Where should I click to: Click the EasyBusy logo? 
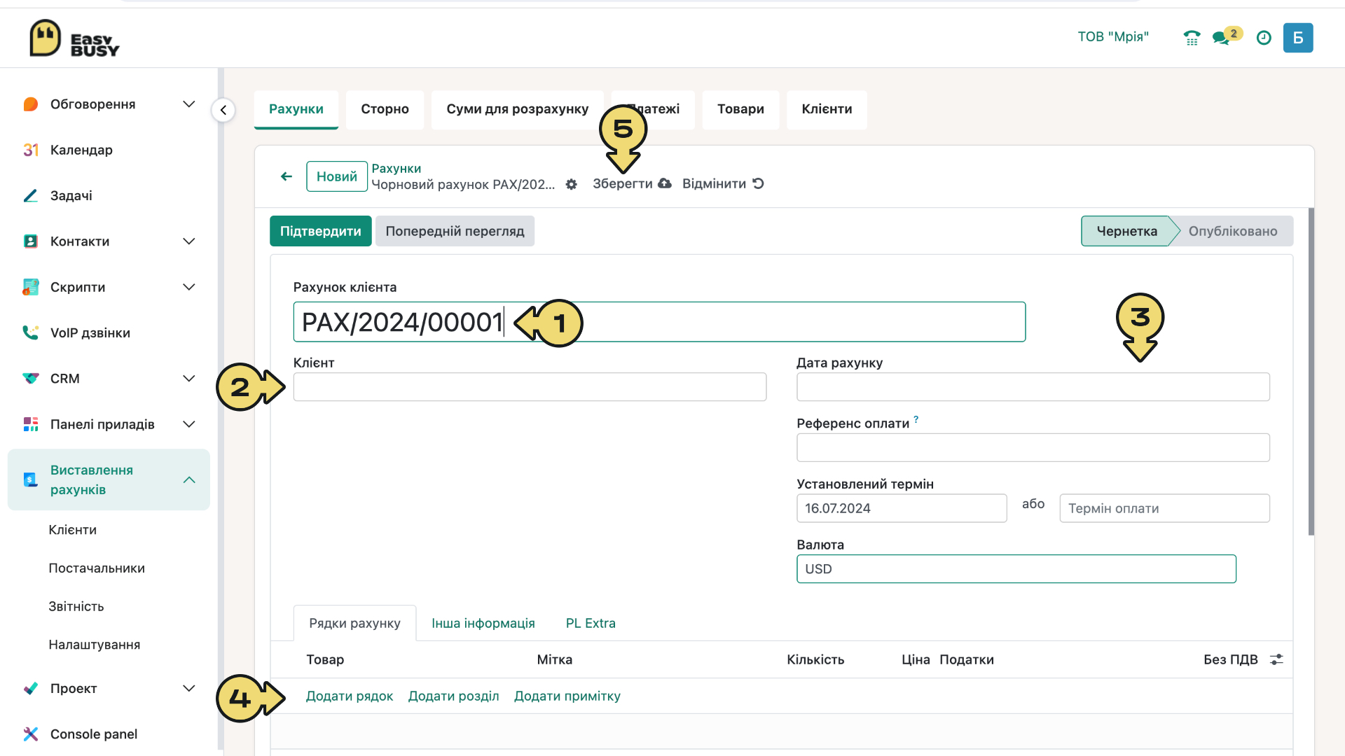[74, 38]
